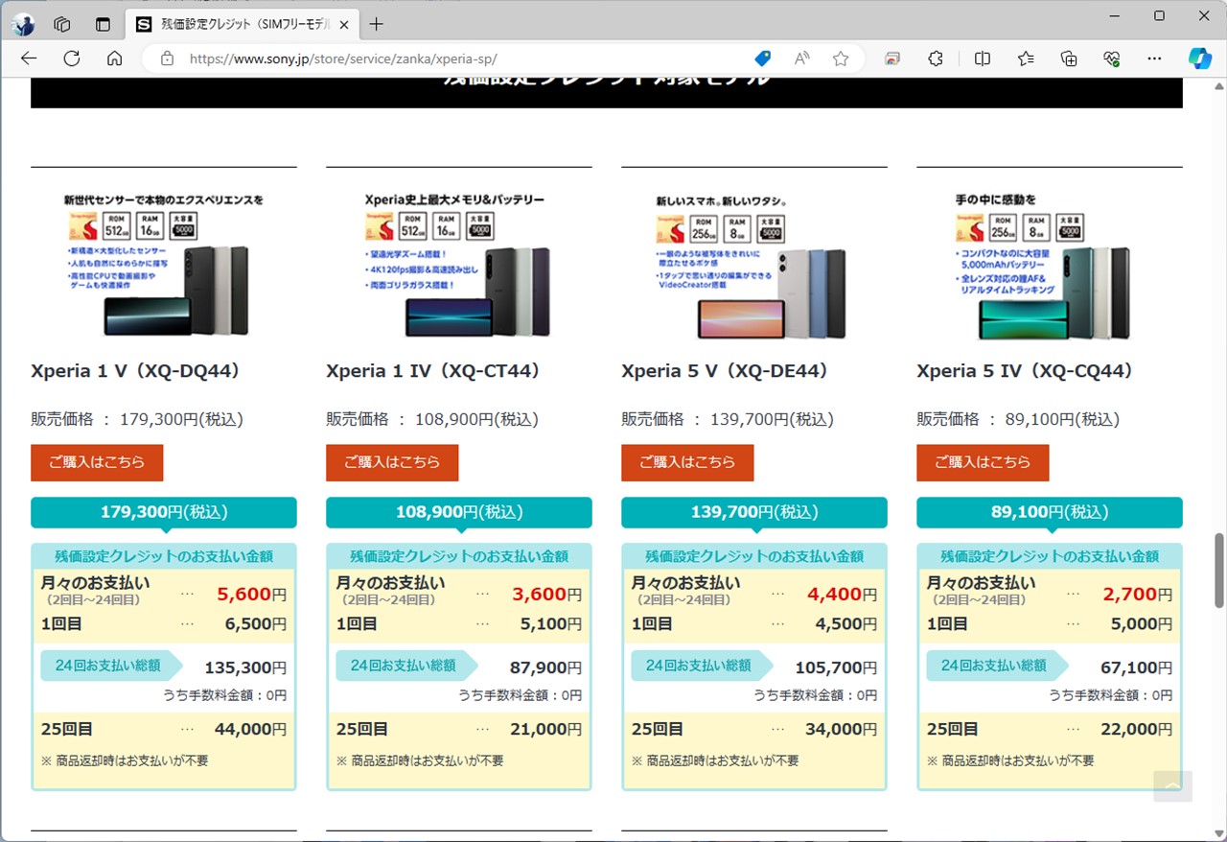Open the Settings and more menu
Image resolution: width=1227 pixels, height=842 pixels.
(1154, 58)
